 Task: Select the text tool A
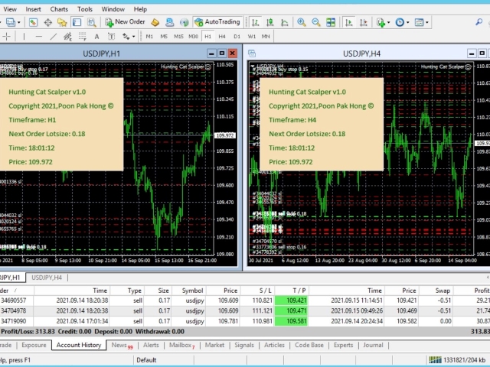[97, 37]
